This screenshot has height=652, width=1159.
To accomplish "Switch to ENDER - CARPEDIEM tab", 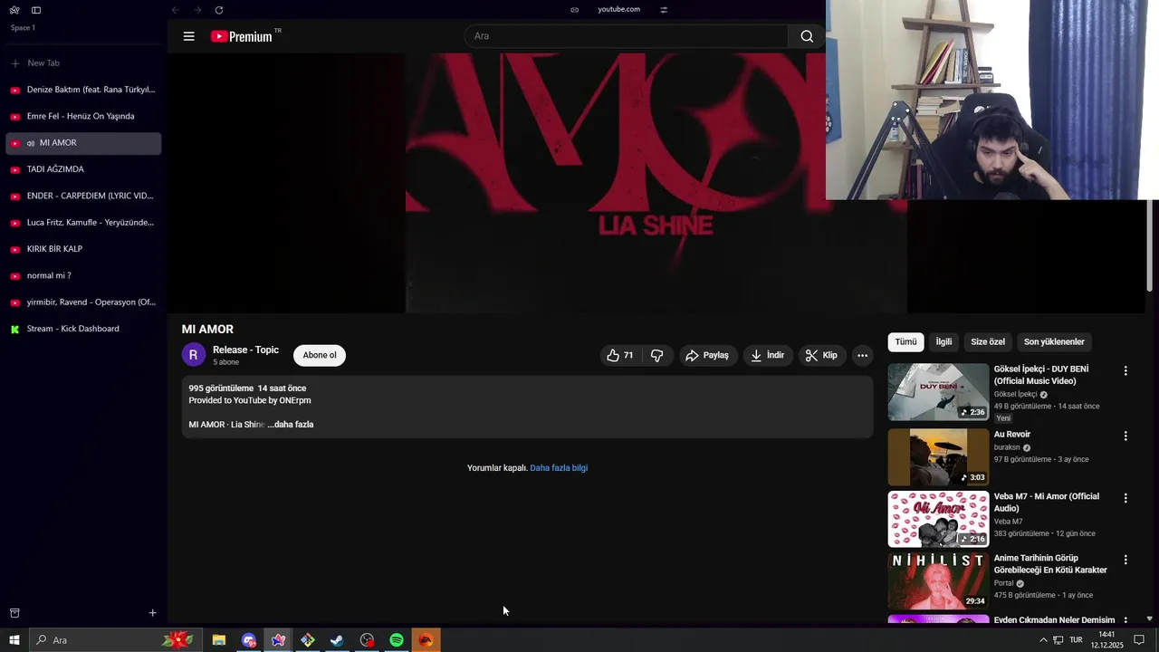I will click(83, 196).
